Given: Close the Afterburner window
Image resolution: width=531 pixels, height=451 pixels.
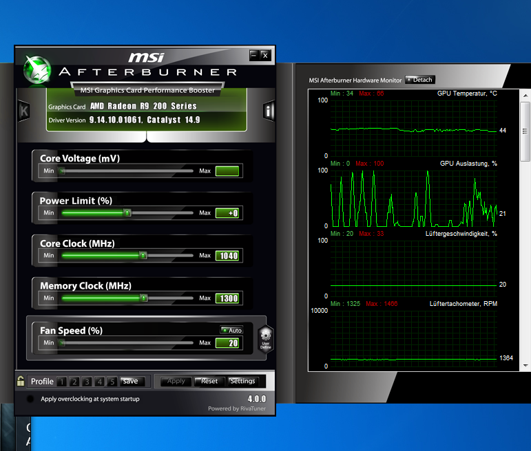Looking at the screenshot, I should [x=266, y=55].
